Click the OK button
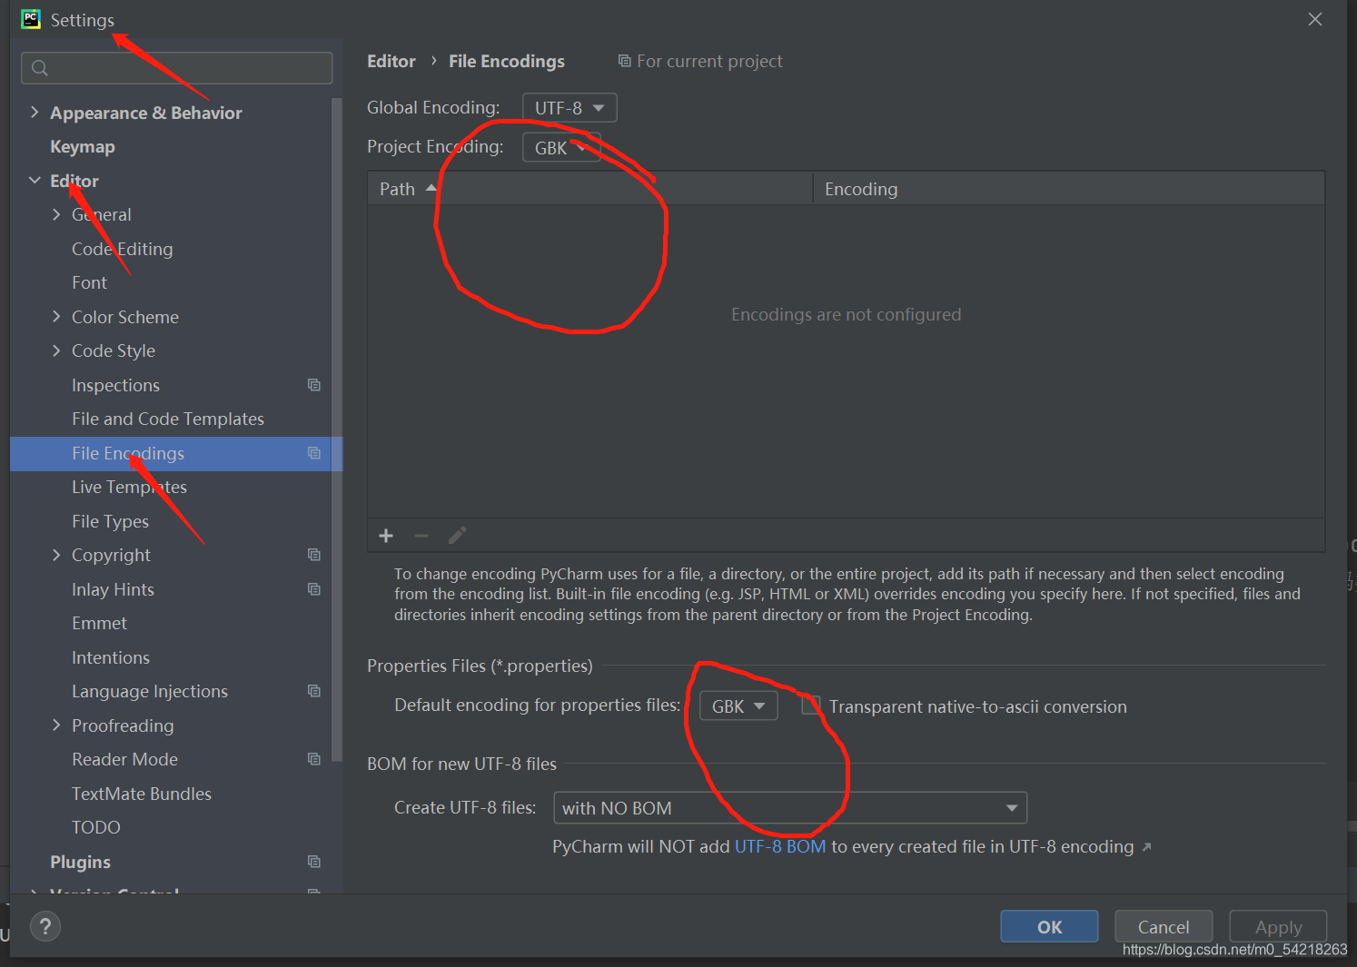The image size is (1357, 967). tap(1049, 926)
